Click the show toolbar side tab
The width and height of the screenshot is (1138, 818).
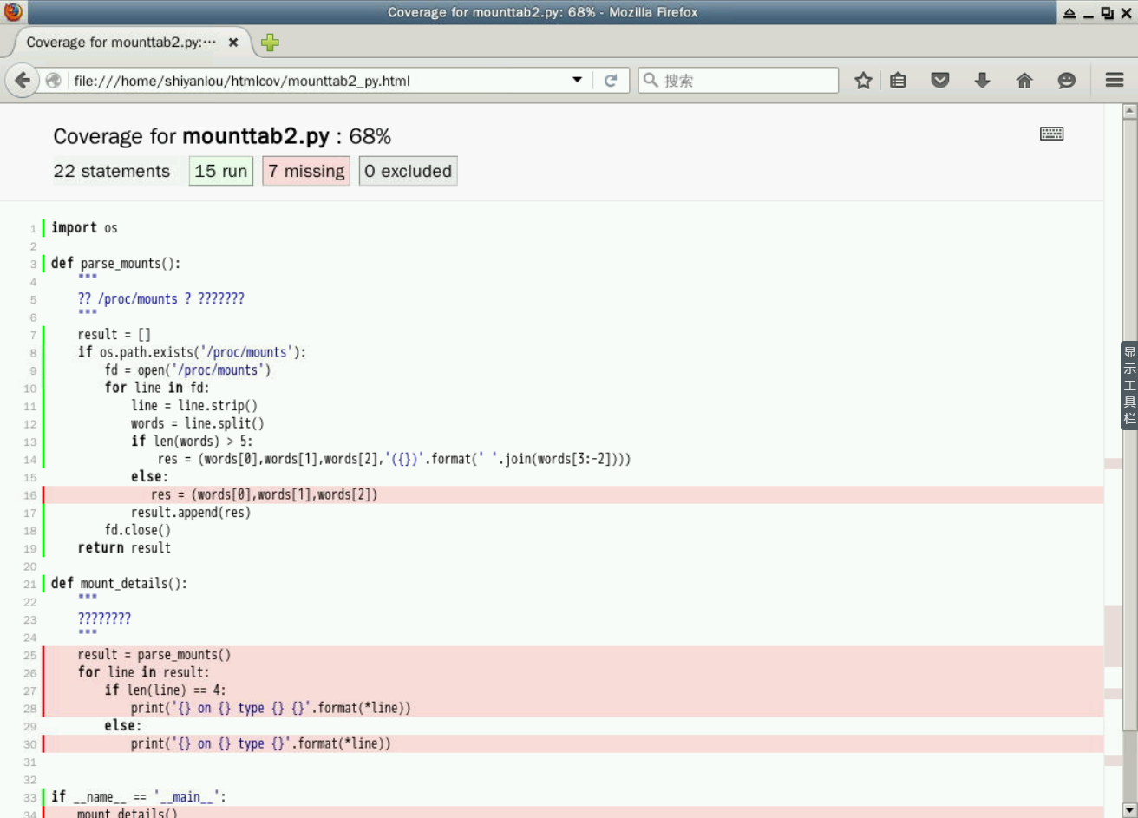1129,386
